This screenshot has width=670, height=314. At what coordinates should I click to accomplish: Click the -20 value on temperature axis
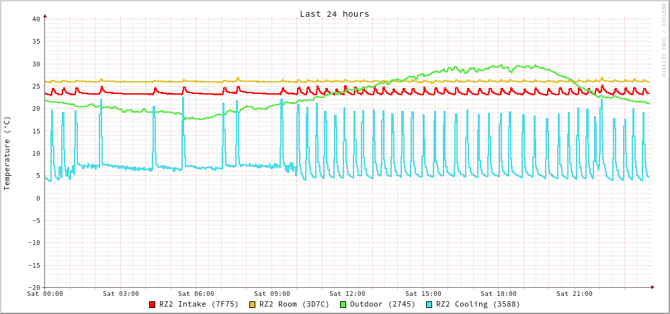[34, 288]
